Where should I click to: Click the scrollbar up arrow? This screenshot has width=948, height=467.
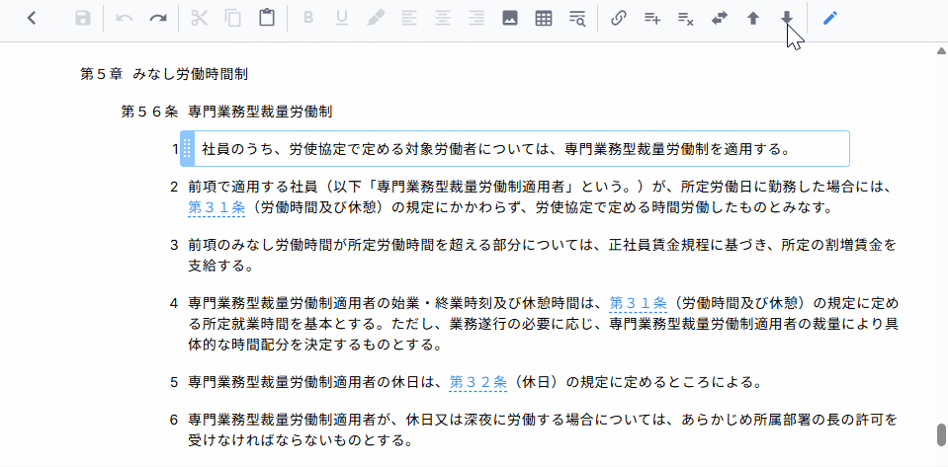941,50
